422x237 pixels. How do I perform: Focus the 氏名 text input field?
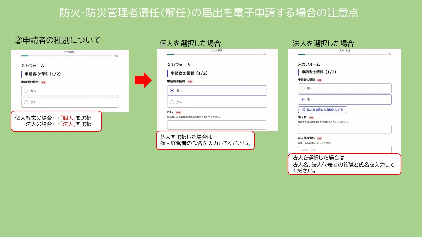tap(216, 125)
